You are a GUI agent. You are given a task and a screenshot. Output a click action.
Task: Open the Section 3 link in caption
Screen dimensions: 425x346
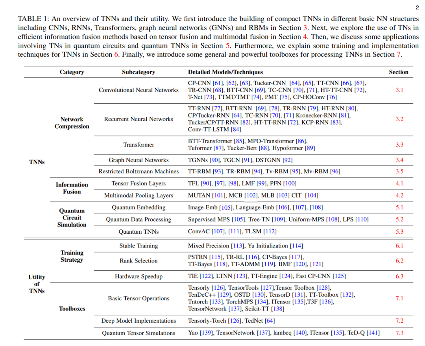tap(305, 28)
